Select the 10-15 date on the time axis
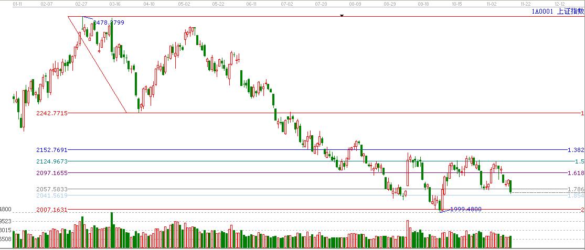Screen dimensions: 585x250 point(457,3)
